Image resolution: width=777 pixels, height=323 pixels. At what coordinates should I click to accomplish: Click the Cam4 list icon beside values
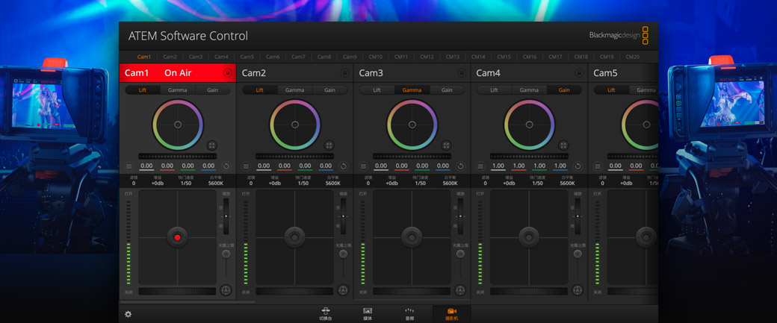pos(480,166)
